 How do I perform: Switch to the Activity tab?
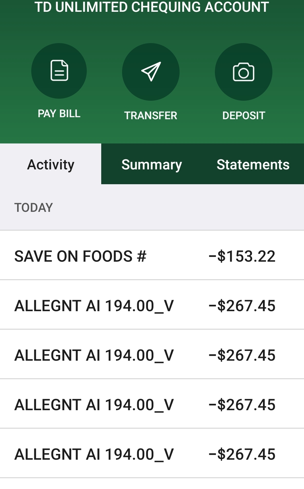(x=51, y=165)
